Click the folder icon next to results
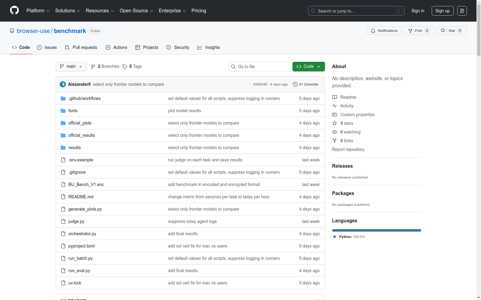Viewport: 481px width, 300px height. tap(63, 148)
